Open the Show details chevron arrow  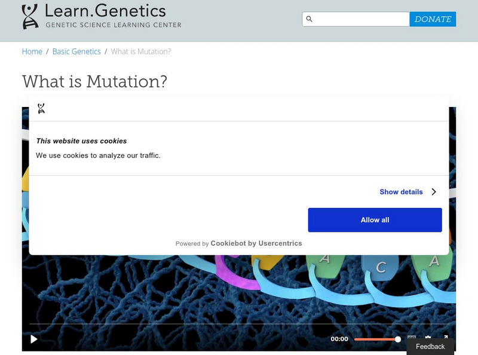pos(434,192)
